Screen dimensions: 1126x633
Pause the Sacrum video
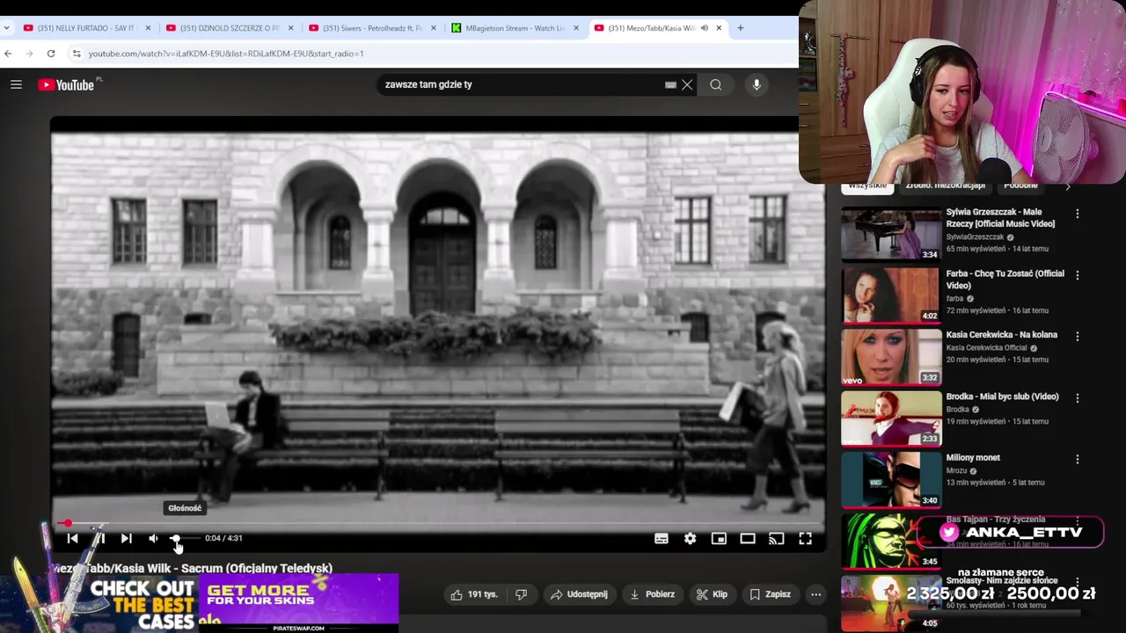99,538
